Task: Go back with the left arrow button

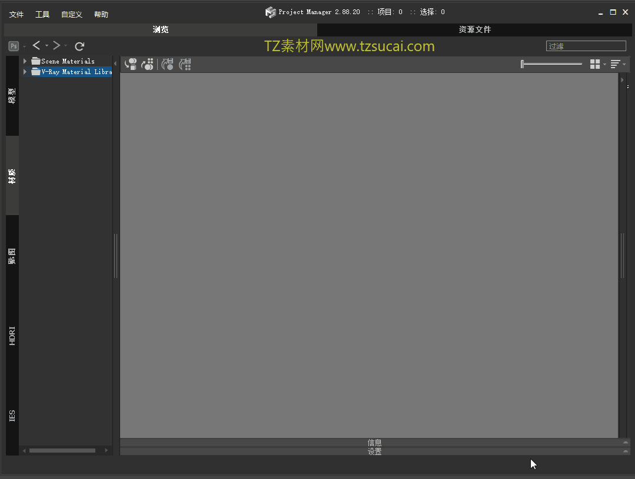Action: tap(36, 46)
